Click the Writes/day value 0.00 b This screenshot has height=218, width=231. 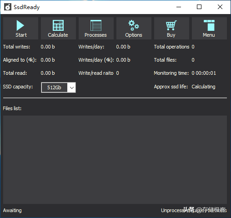tap(123, 47)
